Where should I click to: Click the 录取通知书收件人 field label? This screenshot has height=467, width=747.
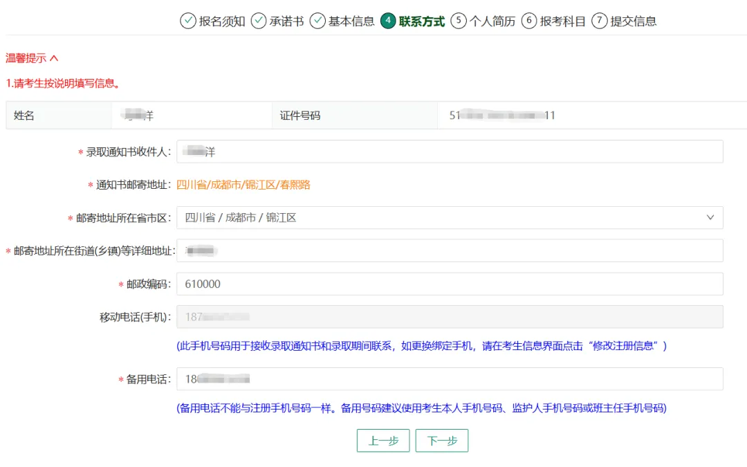(128, 152)
